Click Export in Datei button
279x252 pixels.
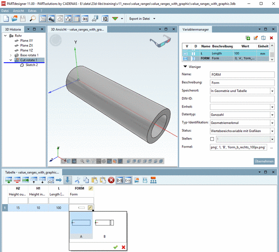pyautogui.click(x=139, y=19)
